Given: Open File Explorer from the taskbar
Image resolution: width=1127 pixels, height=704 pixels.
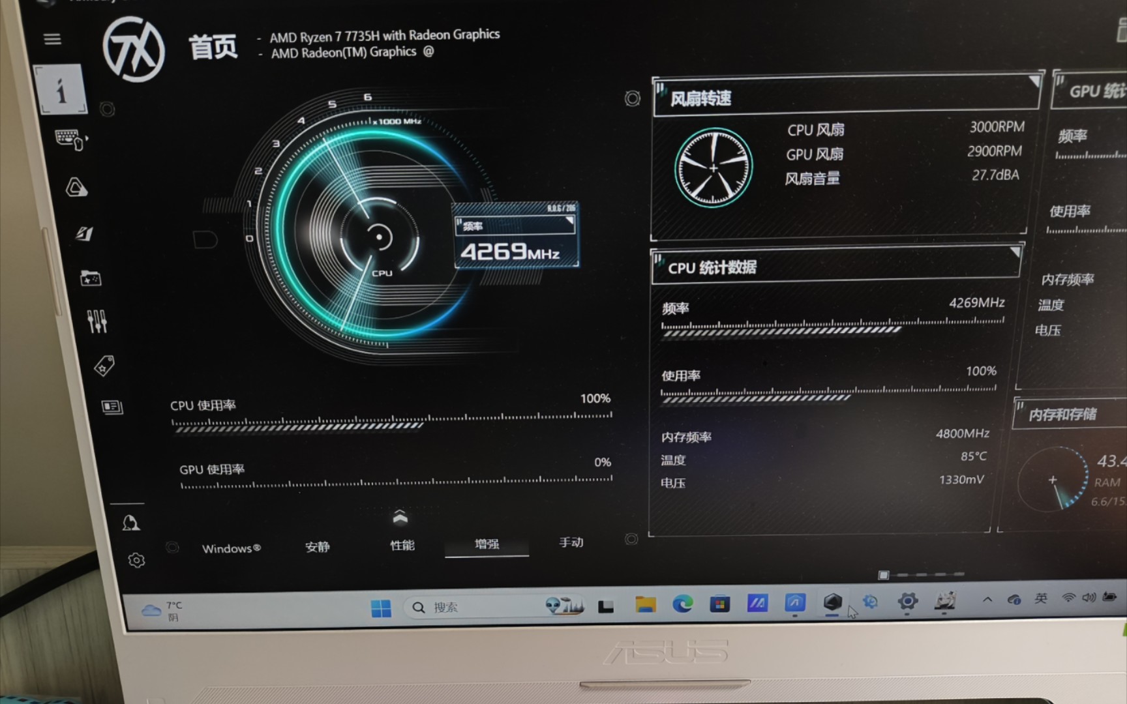Looking at the screenshot, I should coord(646,605).
